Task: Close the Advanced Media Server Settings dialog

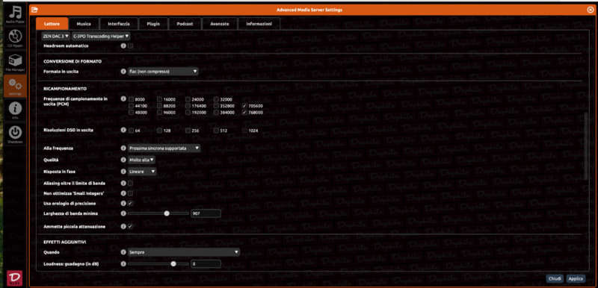Action: pos(590,10)
